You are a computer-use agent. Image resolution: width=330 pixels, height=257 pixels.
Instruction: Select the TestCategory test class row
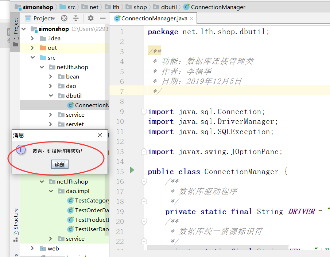click(x=65, y=201)
